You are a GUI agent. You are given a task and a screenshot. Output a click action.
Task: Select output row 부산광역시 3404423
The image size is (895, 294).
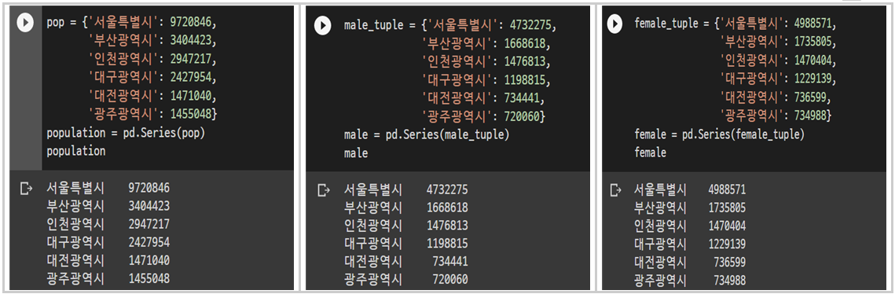click(108, 206)
